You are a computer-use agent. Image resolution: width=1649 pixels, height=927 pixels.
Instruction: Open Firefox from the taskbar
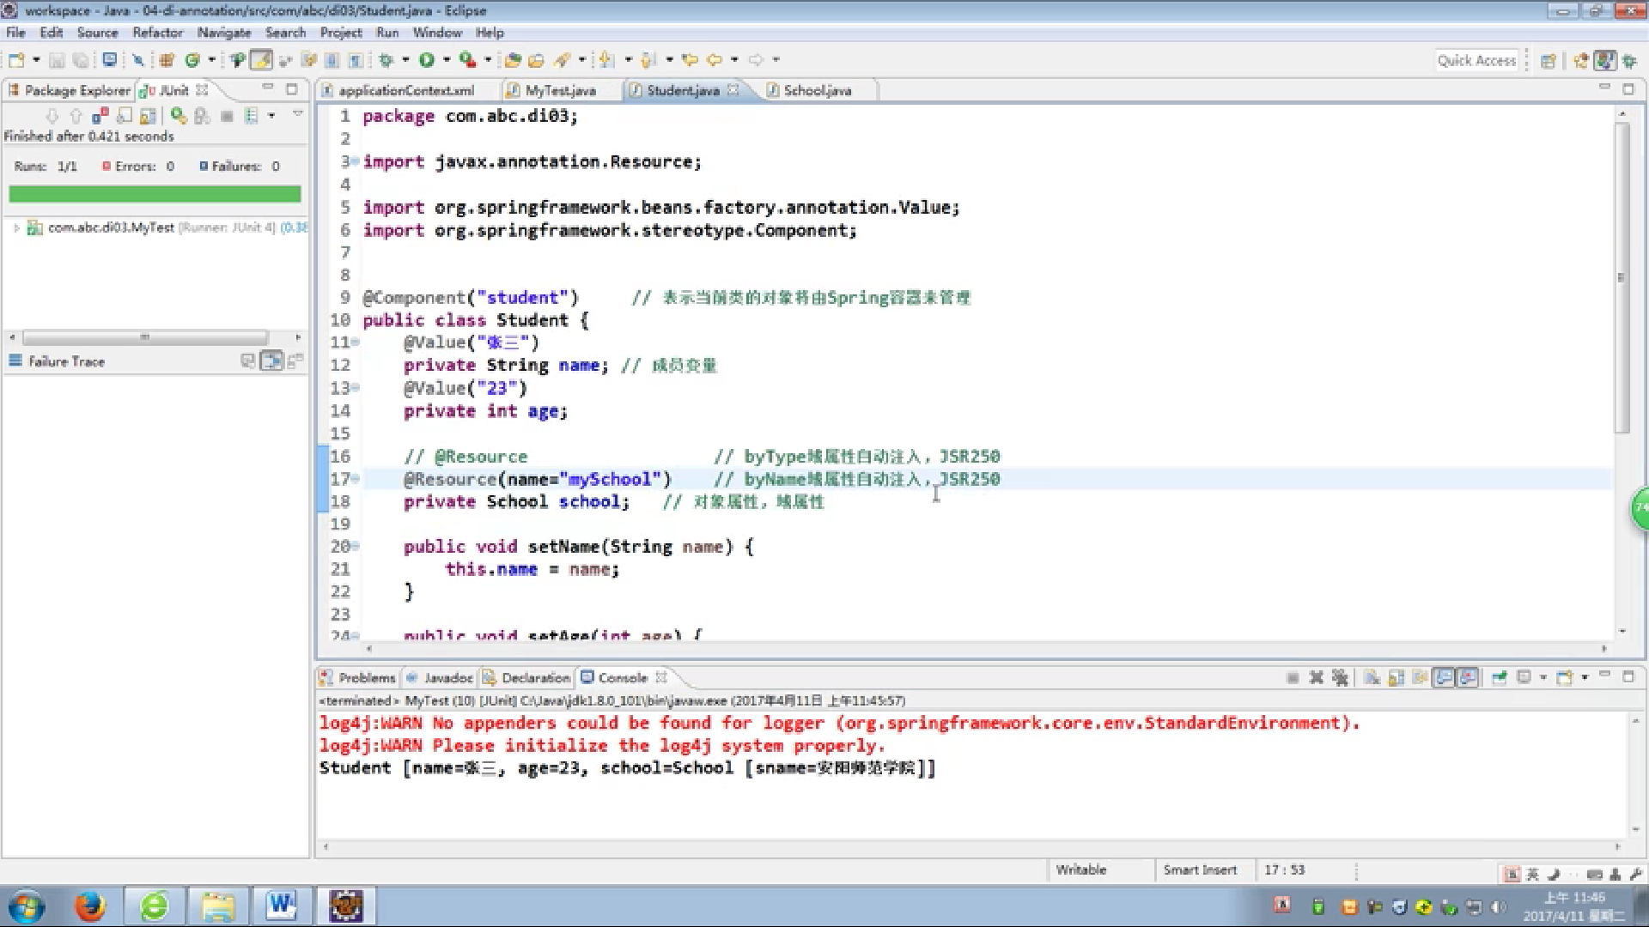coord(89,906)
